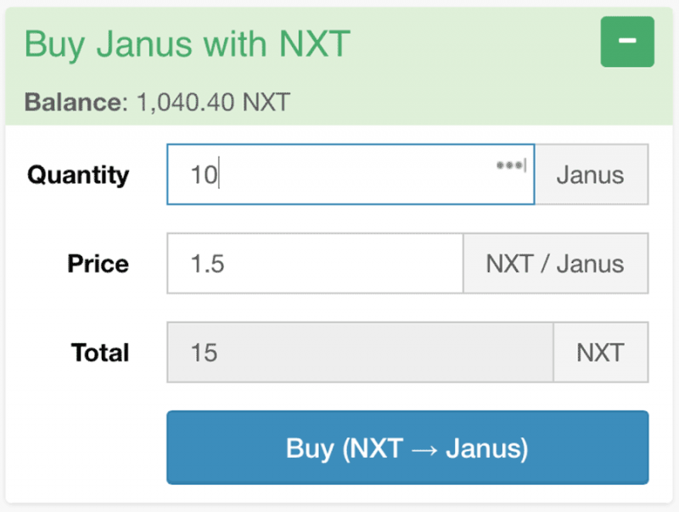Click the NXT / Janus label beside the Price field
This screenshot has height=512, width=679.
point(556,263)
